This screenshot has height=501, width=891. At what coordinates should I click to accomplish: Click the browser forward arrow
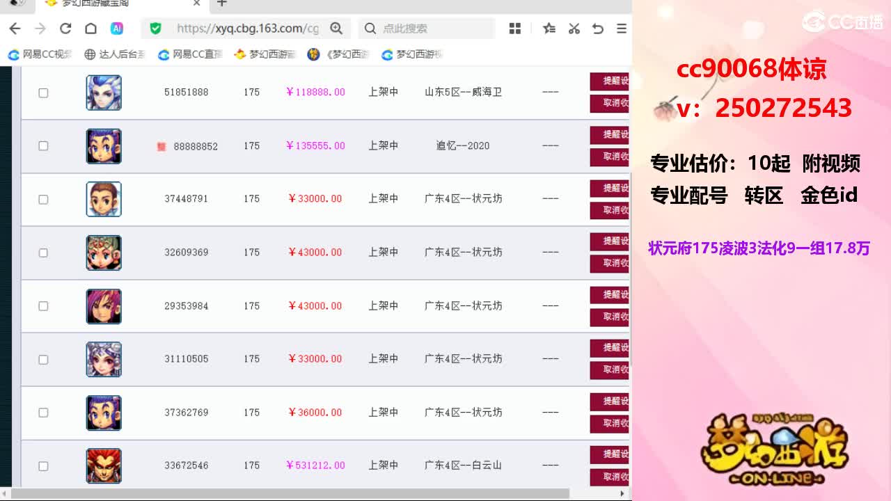click(x=40, y=29)
